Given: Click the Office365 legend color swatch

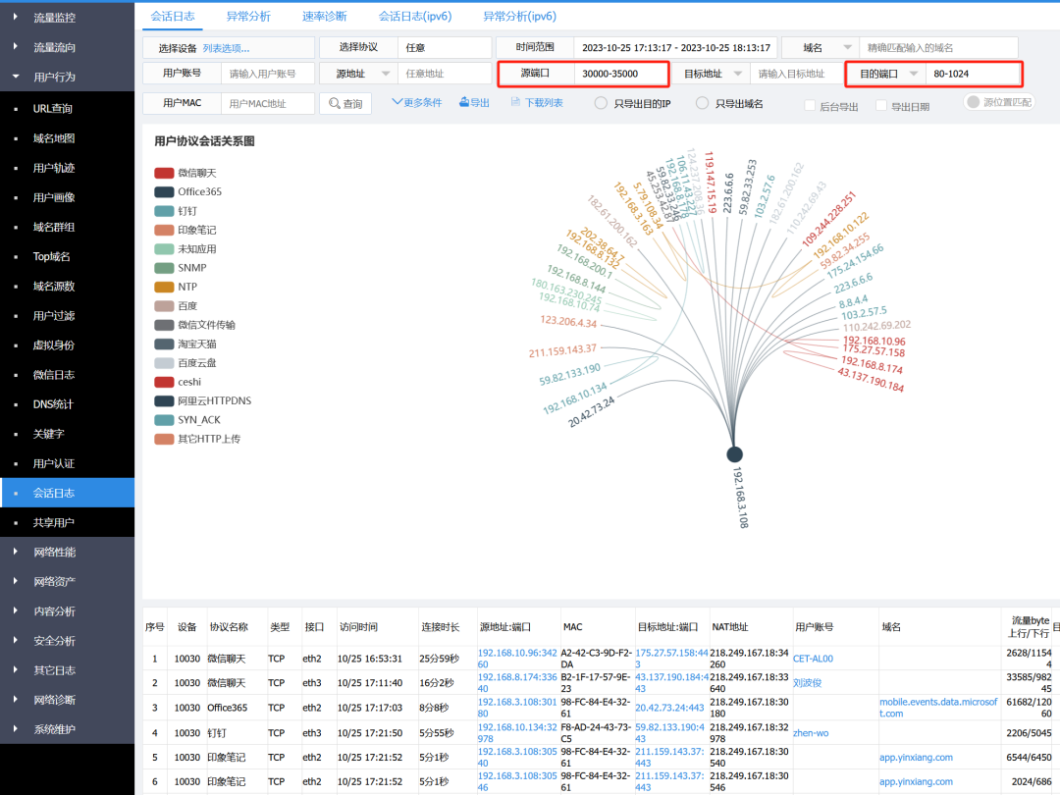Looking at the screenshot, I should point(164,192).
